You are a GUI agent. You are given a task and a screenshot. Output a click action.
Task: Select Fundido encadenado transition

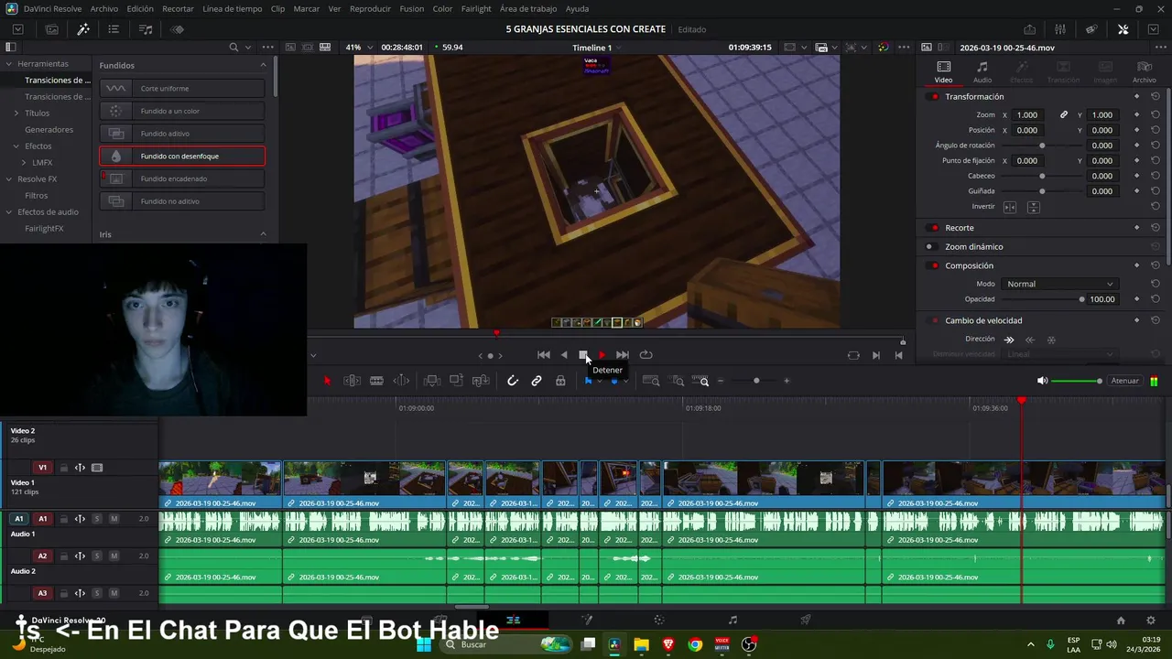pyautogui.click(x=182, y=178)
